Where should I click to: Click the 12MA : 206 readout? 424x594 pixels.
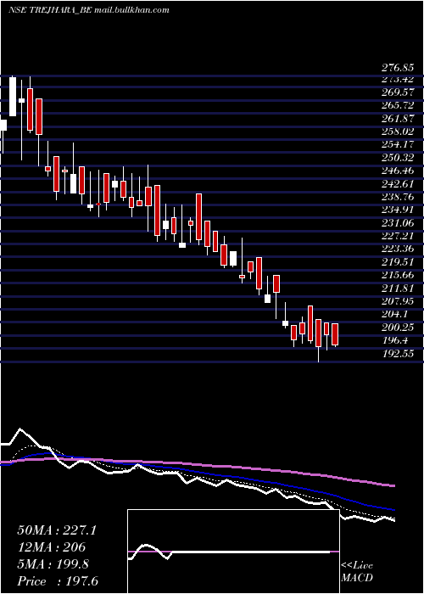tap(52, 547)
